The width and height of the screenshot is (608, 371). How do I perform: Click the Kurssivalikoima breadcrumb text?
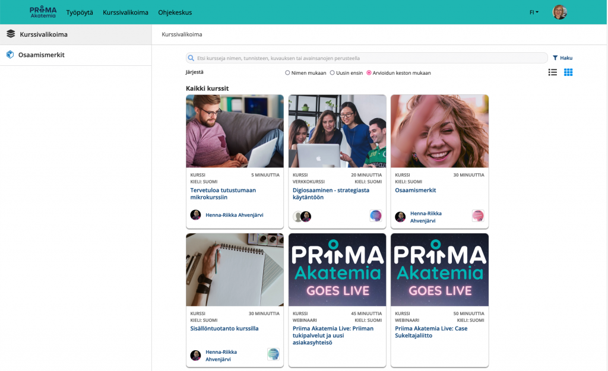pyautogui.click(x=182, y=34)
